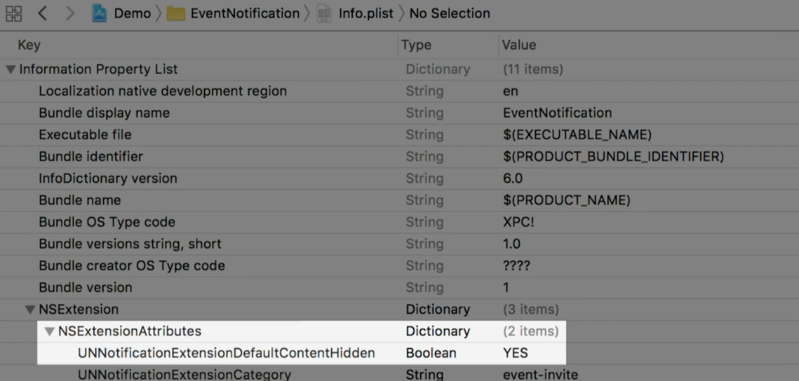Collapse the NSExtension disclosure triangle
Image resolution: width=799 pixels, height=381 pixels.
pos(30,310)
